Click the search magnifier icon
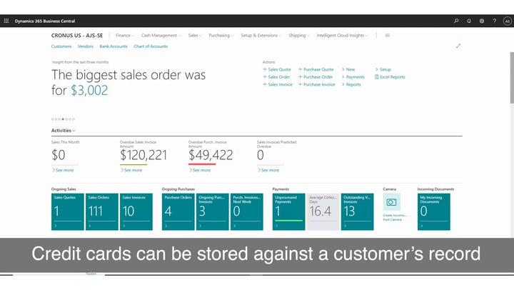Screen dimensions: 514x290 456,21
